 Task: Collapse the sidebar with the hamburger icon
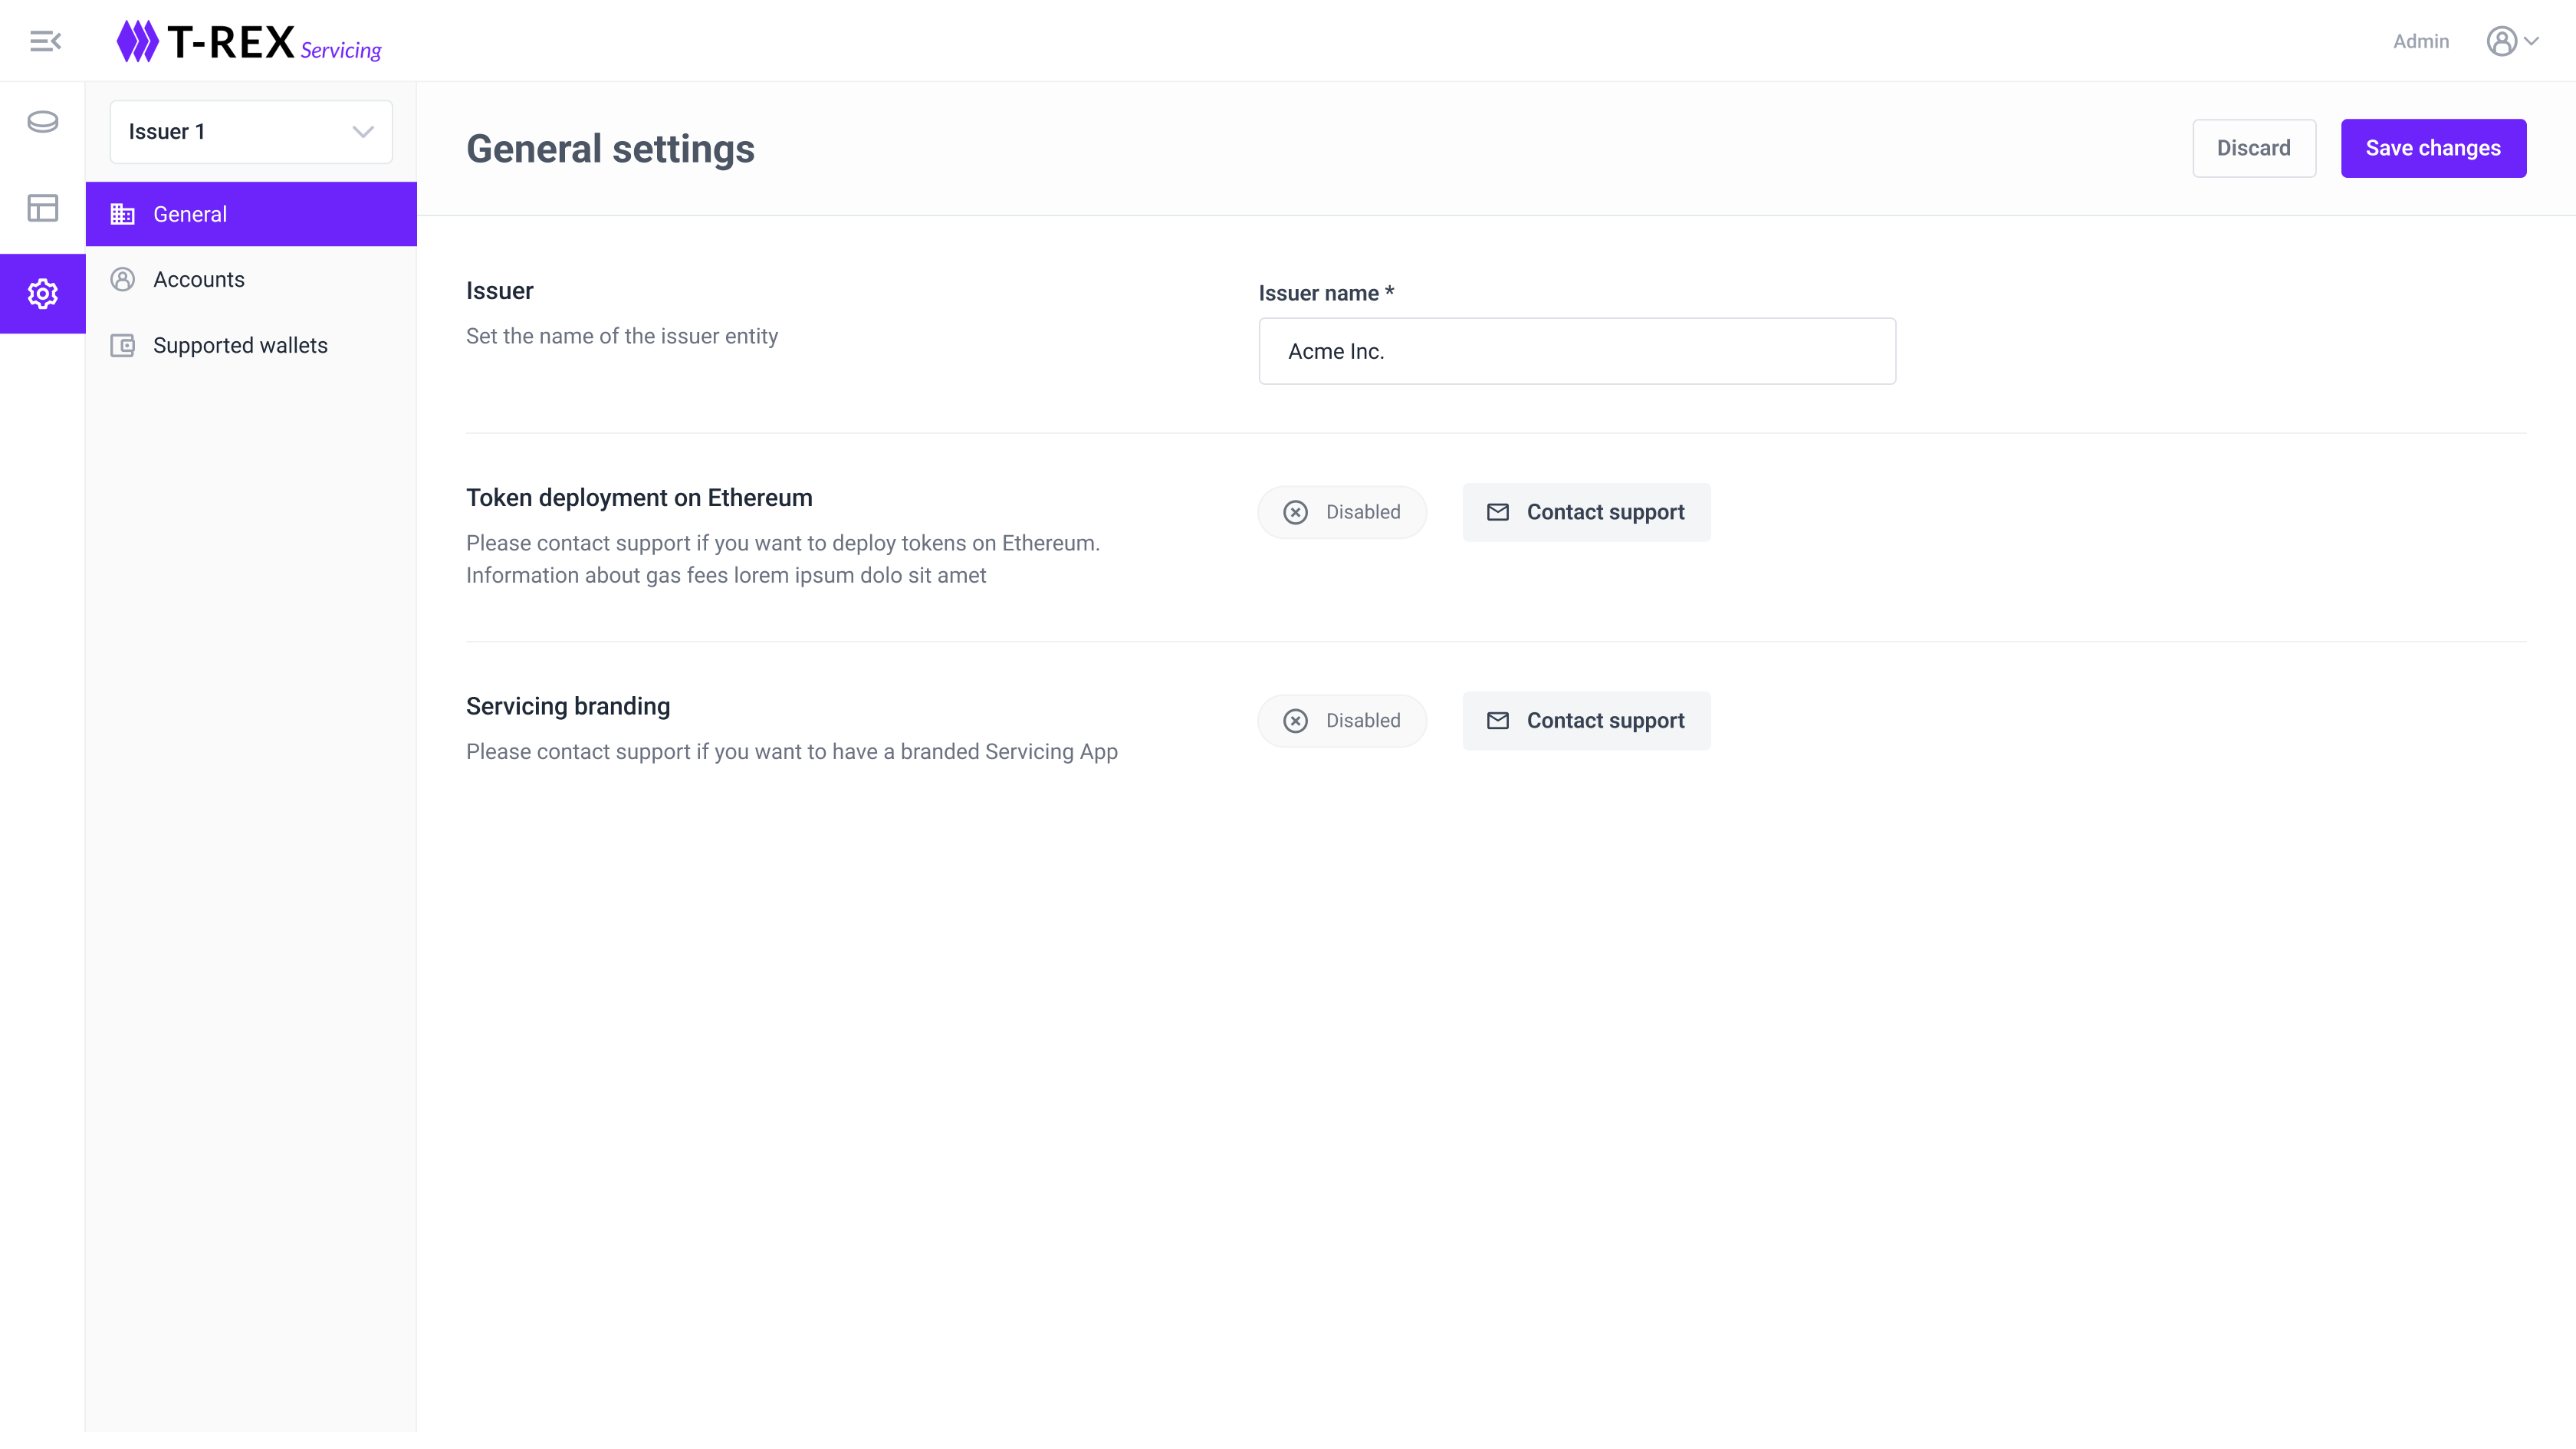pos(45,41)
